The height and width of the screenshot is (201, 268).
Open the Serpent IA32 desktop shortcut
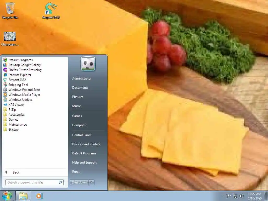(51, 10)
